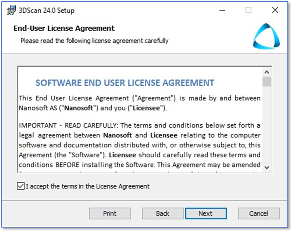Uncheck the accept license terms checkbox
Viewport: 293px width, 232px height.
point(20,186)
